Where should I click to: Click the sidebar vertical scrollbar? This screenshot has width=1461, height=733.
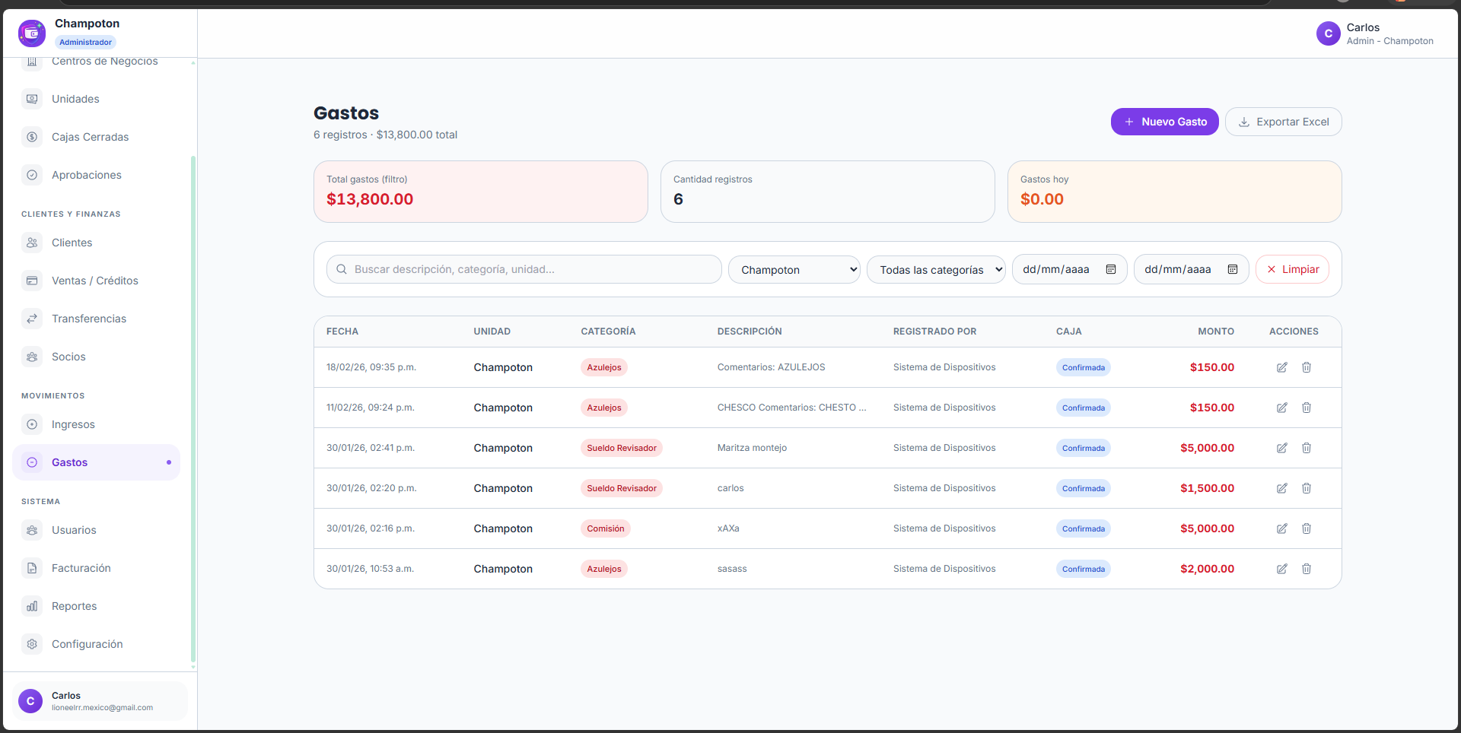[x=193, y=409]
